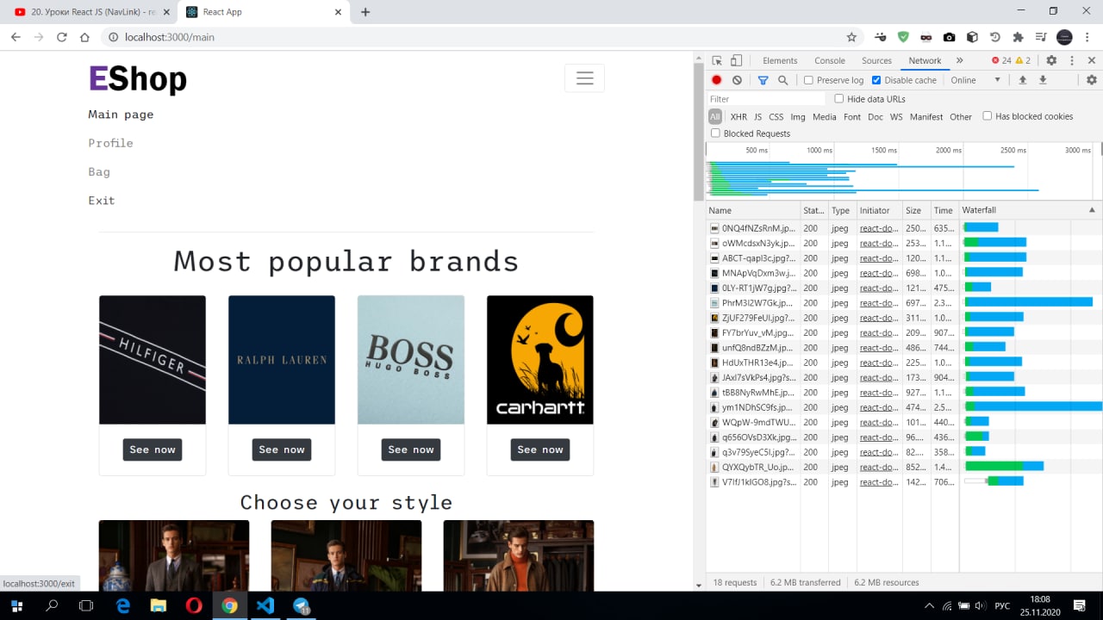
Task: Navigate back in the browser
Action: click(16, 37)
